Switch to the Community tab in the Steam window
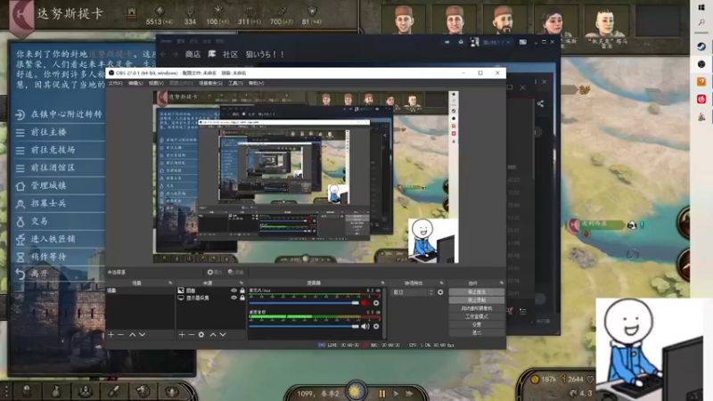713x401 pixels. 231,54
